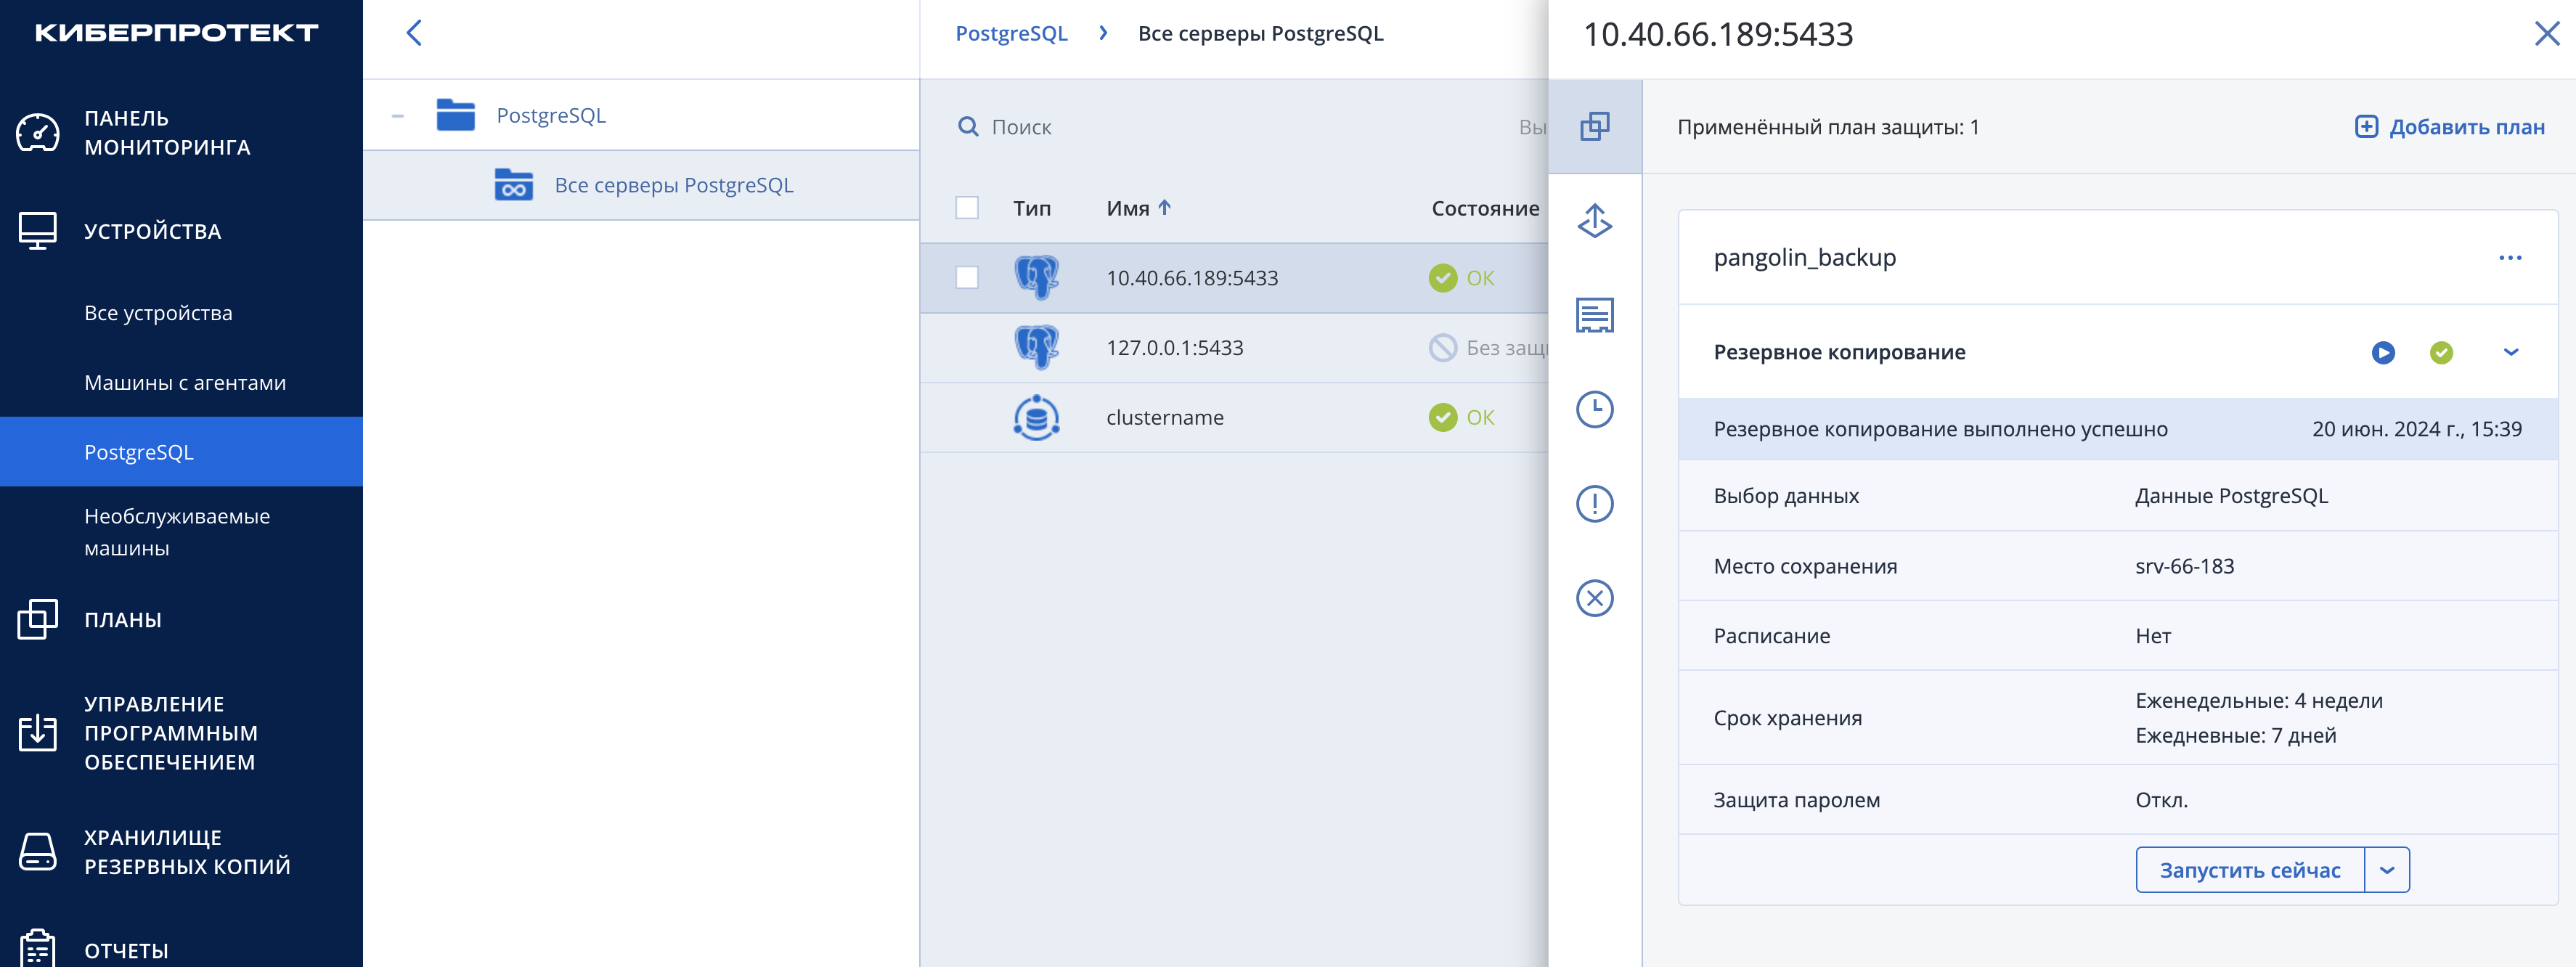2576x967 pixels.
Task: Click the cluster icon for clustername
Action: (1037, 417)
